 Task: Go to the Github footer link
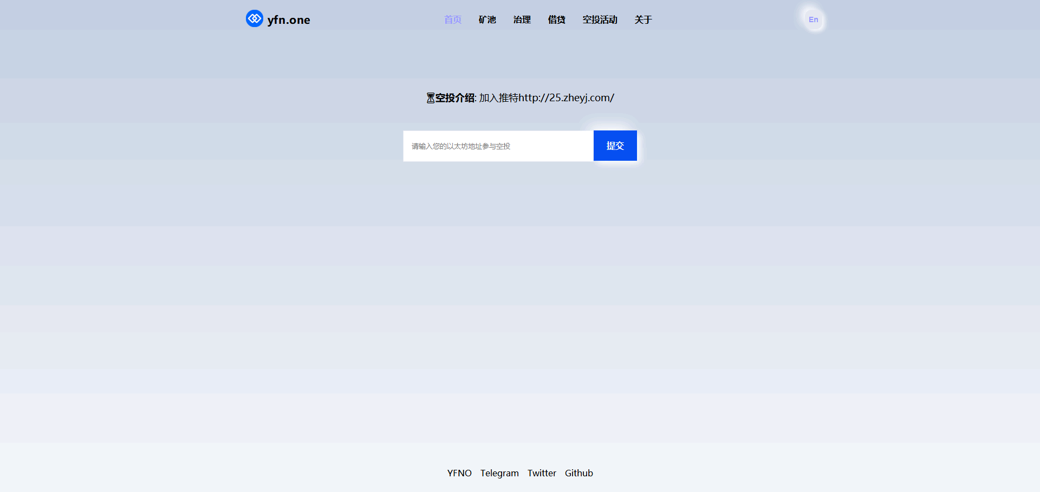click(x=578, y=473)
